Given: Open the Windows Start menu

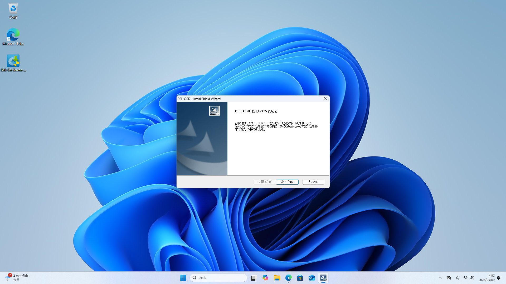Looking at the screenshot, I should pyautogui.click(x=183, y=278).
